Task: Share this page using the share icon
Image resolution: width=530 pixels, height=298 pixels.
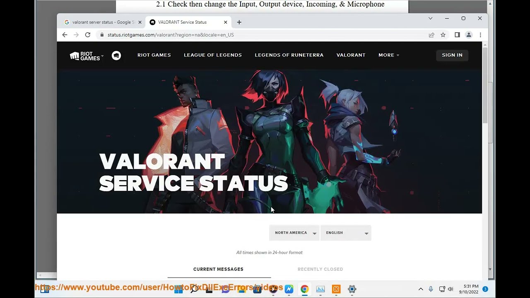Action: (431, 35)
